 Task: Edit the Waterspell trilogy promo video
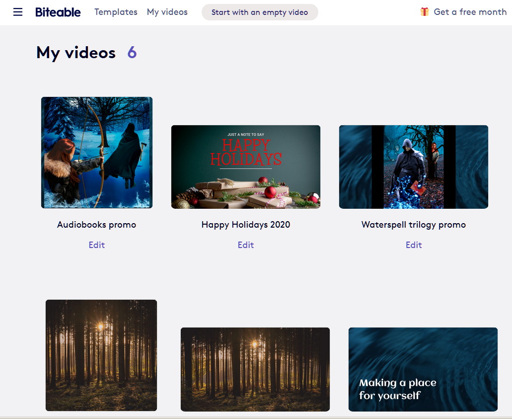(x=414, y=245)
